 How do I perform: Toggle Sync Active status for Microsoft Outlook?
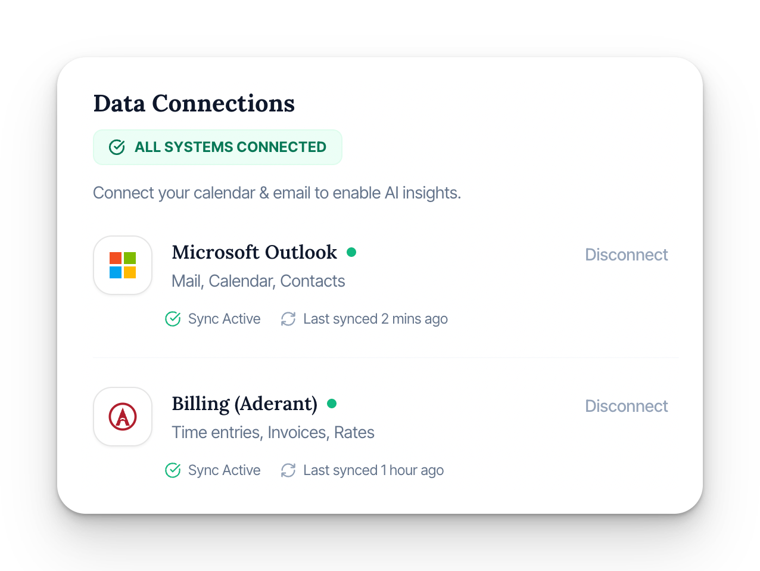(x=213, y=319)
